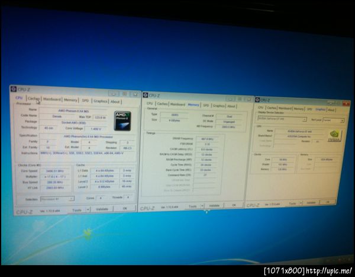Click Validate in the GeForce graphics window
The width and height of the screenshot is (355, 277).
point(311,202)
